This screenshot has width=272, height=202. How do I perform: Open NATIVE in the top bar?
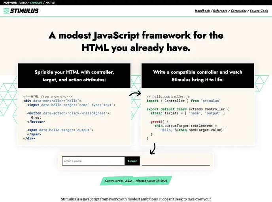click(x=50, y=3)
